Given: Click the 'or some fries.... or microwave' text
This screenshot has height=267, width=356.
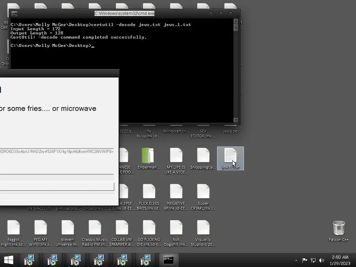Looking at the screenshot, I should click(x=48, y=108).
